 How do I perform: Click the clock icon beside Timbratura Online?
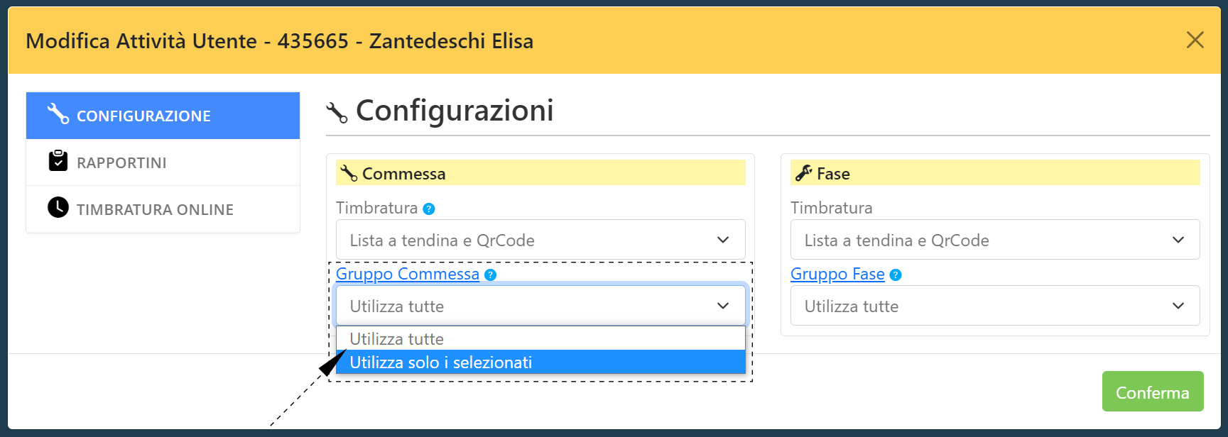coord(58,207)
